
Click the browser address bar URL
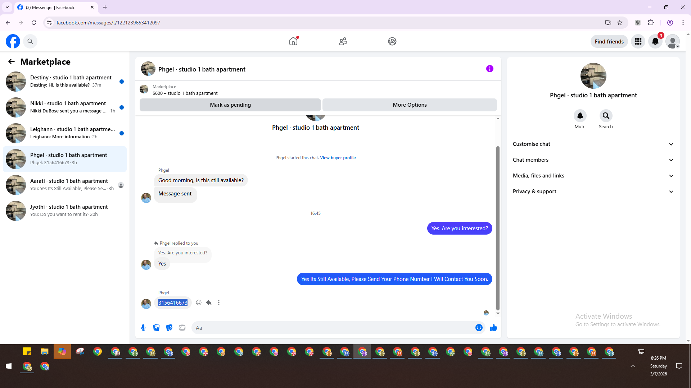[x=108, y=23]
